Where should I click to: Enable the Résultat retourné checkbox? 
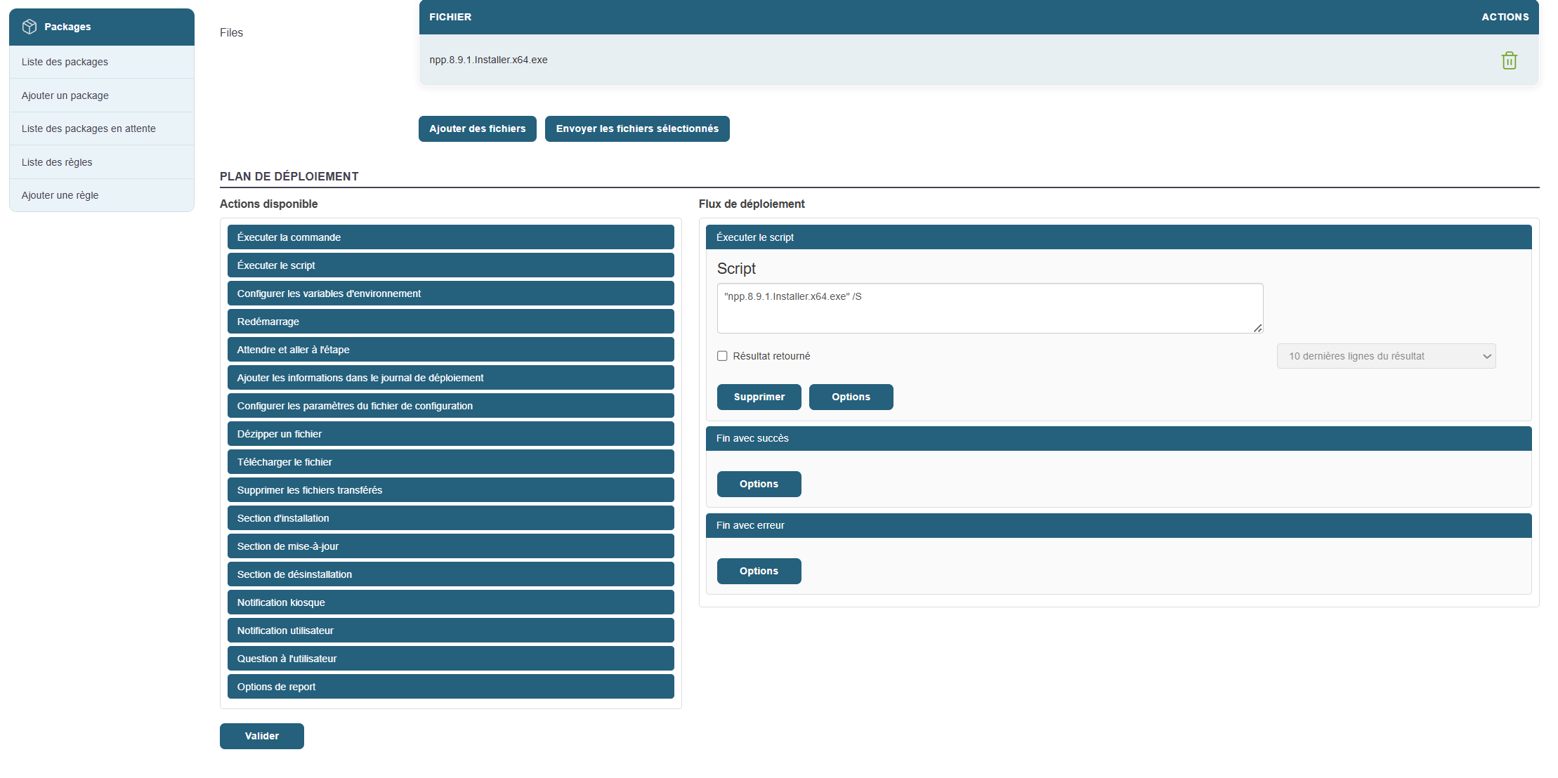pos(722,356)
